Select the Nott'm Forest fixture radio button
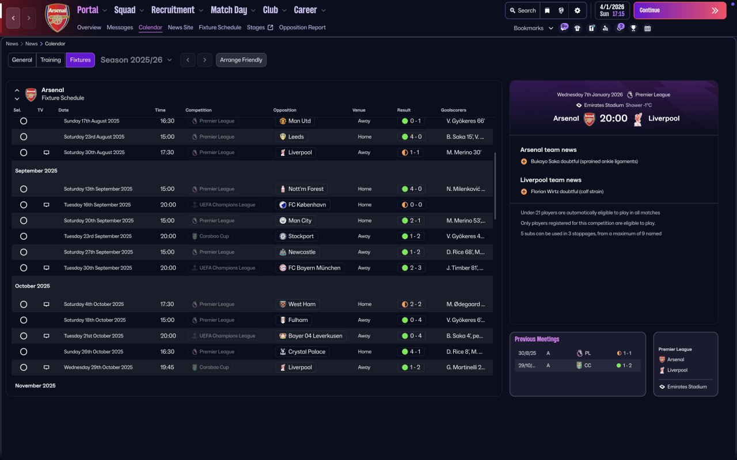 (x=24, y=189)
